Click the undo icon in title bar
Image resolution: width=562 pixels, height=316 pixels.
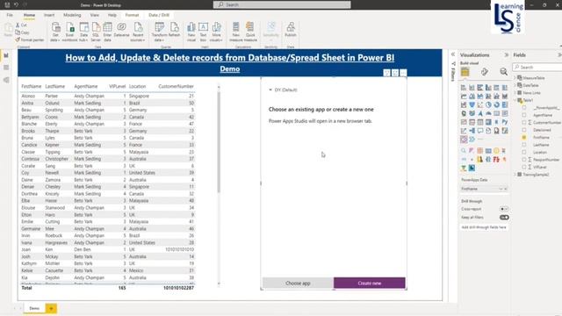click(x=16, y=4)
